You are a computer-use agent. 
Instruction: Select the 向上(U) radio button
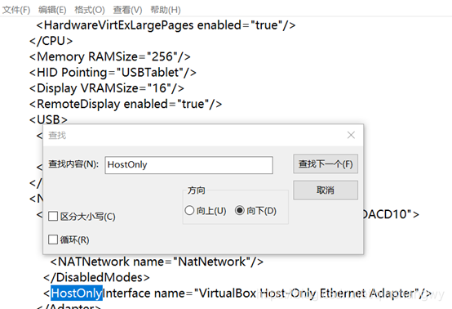[189, 210]
